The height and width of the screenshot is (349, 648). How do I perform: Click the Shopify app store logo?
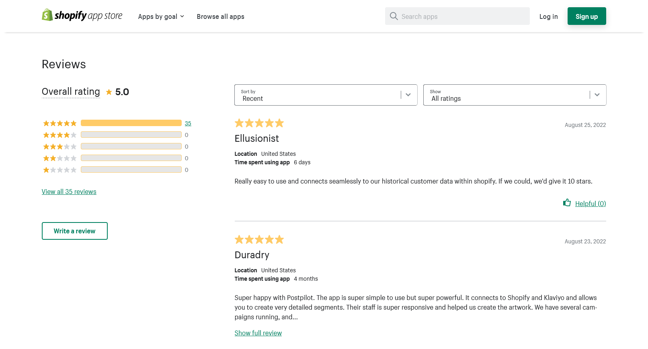click(x=82, y=16)
